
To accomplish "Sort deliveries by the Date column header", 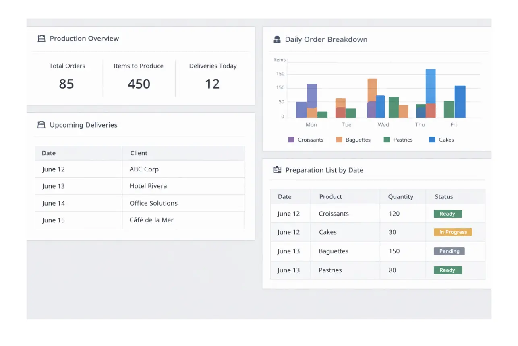I will point(49,153).
